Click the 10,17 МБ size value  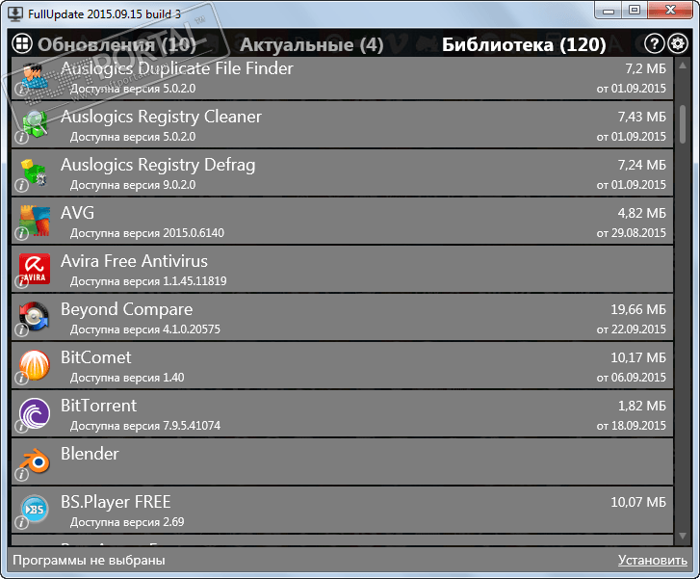[638, 357]
